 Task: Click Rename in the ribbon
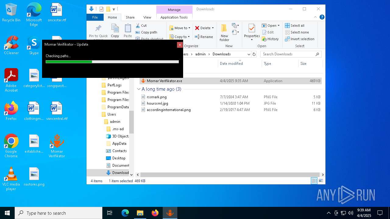click(x=204, y=37)
